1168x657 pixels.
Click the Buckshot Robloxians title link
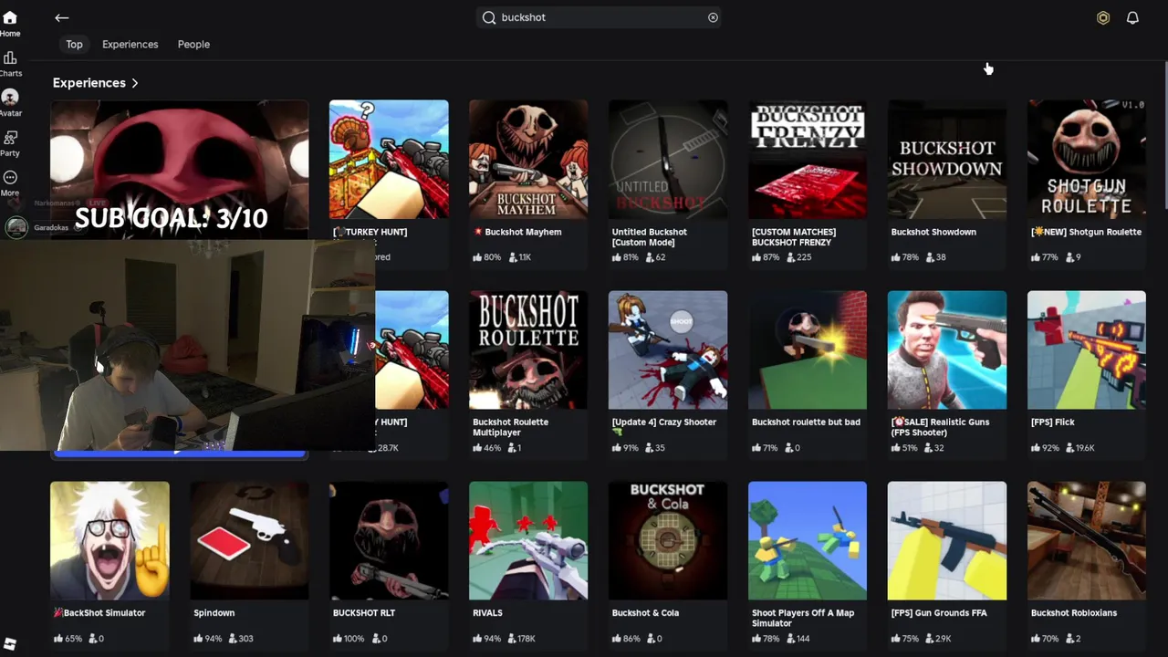[x=1074, y=613]
